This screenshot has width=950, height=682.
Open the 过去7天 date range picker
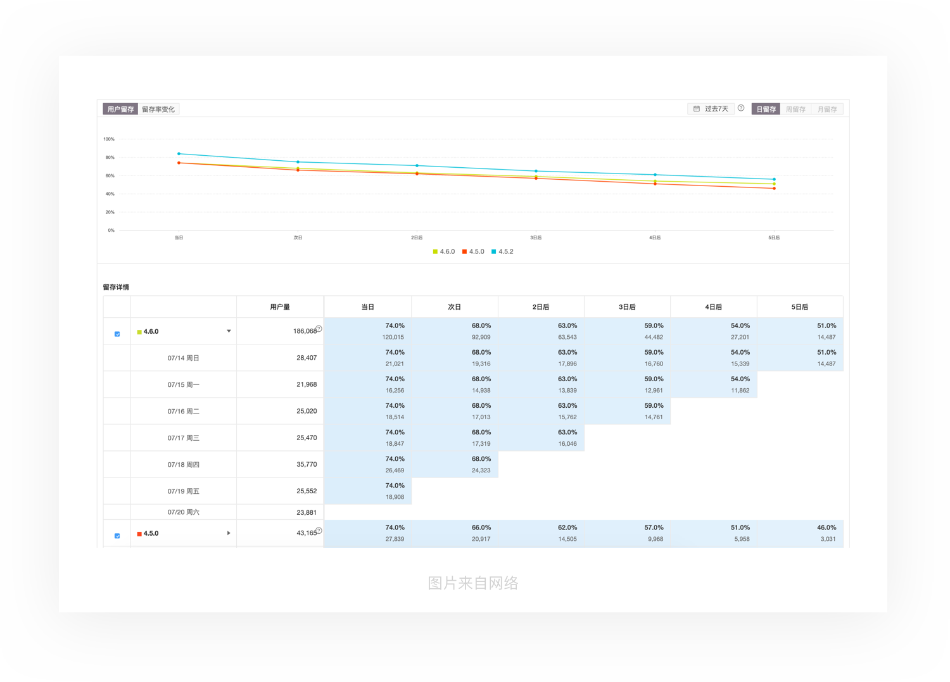711,109
